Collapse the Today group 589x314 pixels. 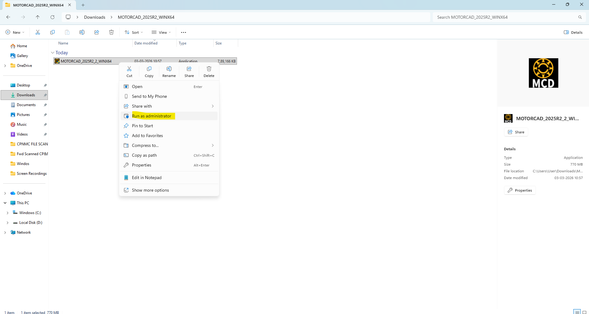pyautogui.click(x=52, y=53)
